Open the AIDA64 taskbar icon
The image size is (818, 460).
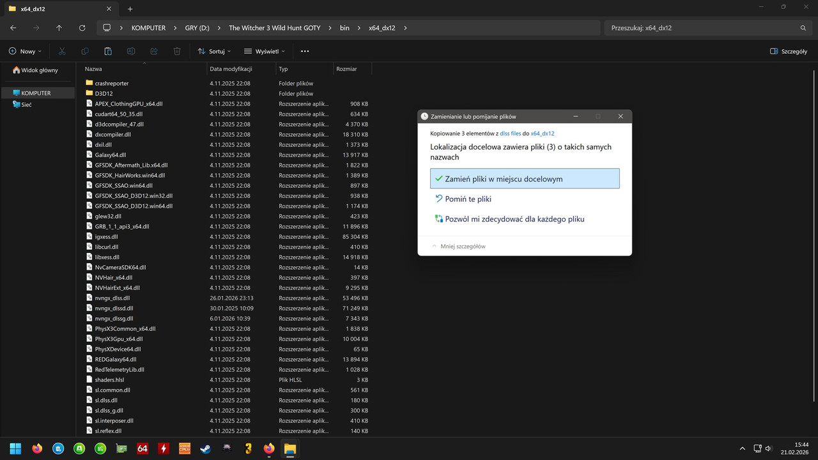tap(142, 448)
